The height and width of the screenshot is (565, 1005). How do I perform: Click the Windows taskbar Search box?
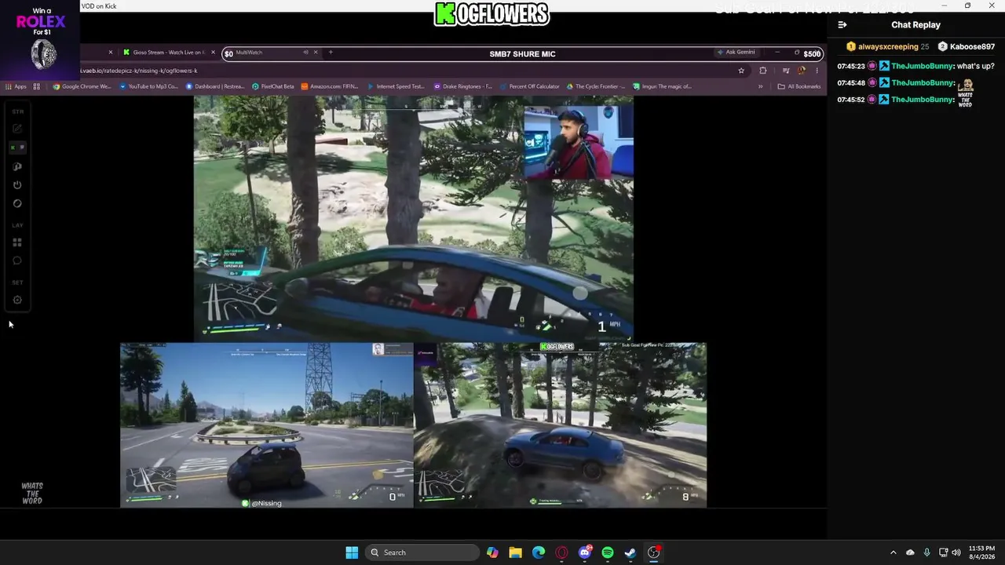423,552
